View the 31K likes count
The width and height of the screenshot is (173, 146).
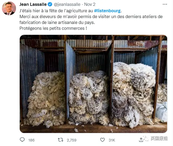pyautogui.click(x=112, y=140)
